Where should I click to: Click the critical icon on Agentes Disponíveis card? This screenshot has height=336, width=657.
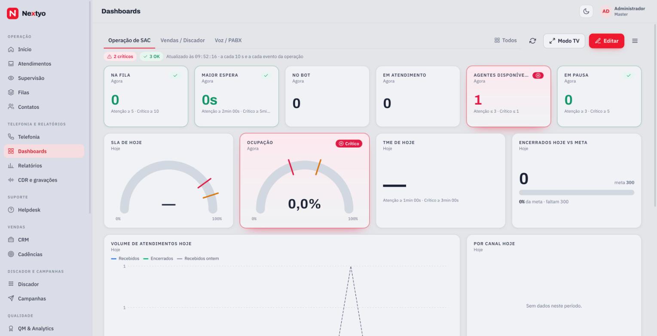(x=538, y=75)
